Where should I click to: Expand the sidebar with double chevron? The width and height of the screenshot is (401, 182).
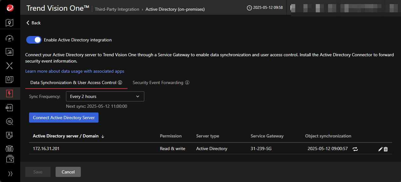[x=10, y=173]
